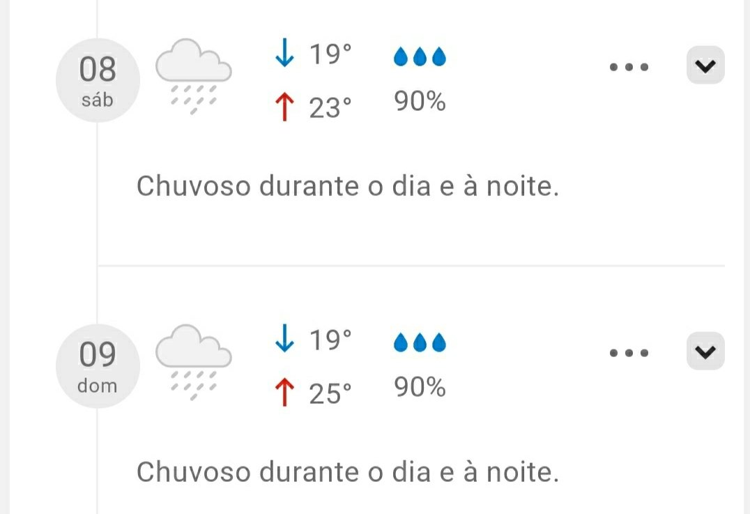Select the 09 dom date circle
Viewport: 750px width, 514px height.
click(98, 366)
